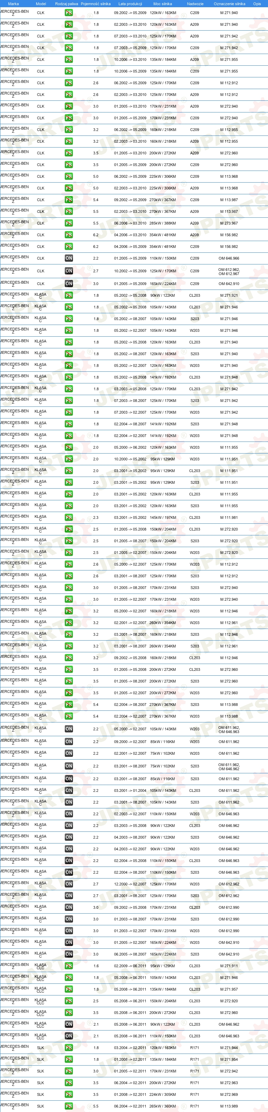Image resolution: width=268 pixels, height=1112 pixels.
Task: Select the 265kW / 360KM power cell
Action: [x=162, y=1106]
